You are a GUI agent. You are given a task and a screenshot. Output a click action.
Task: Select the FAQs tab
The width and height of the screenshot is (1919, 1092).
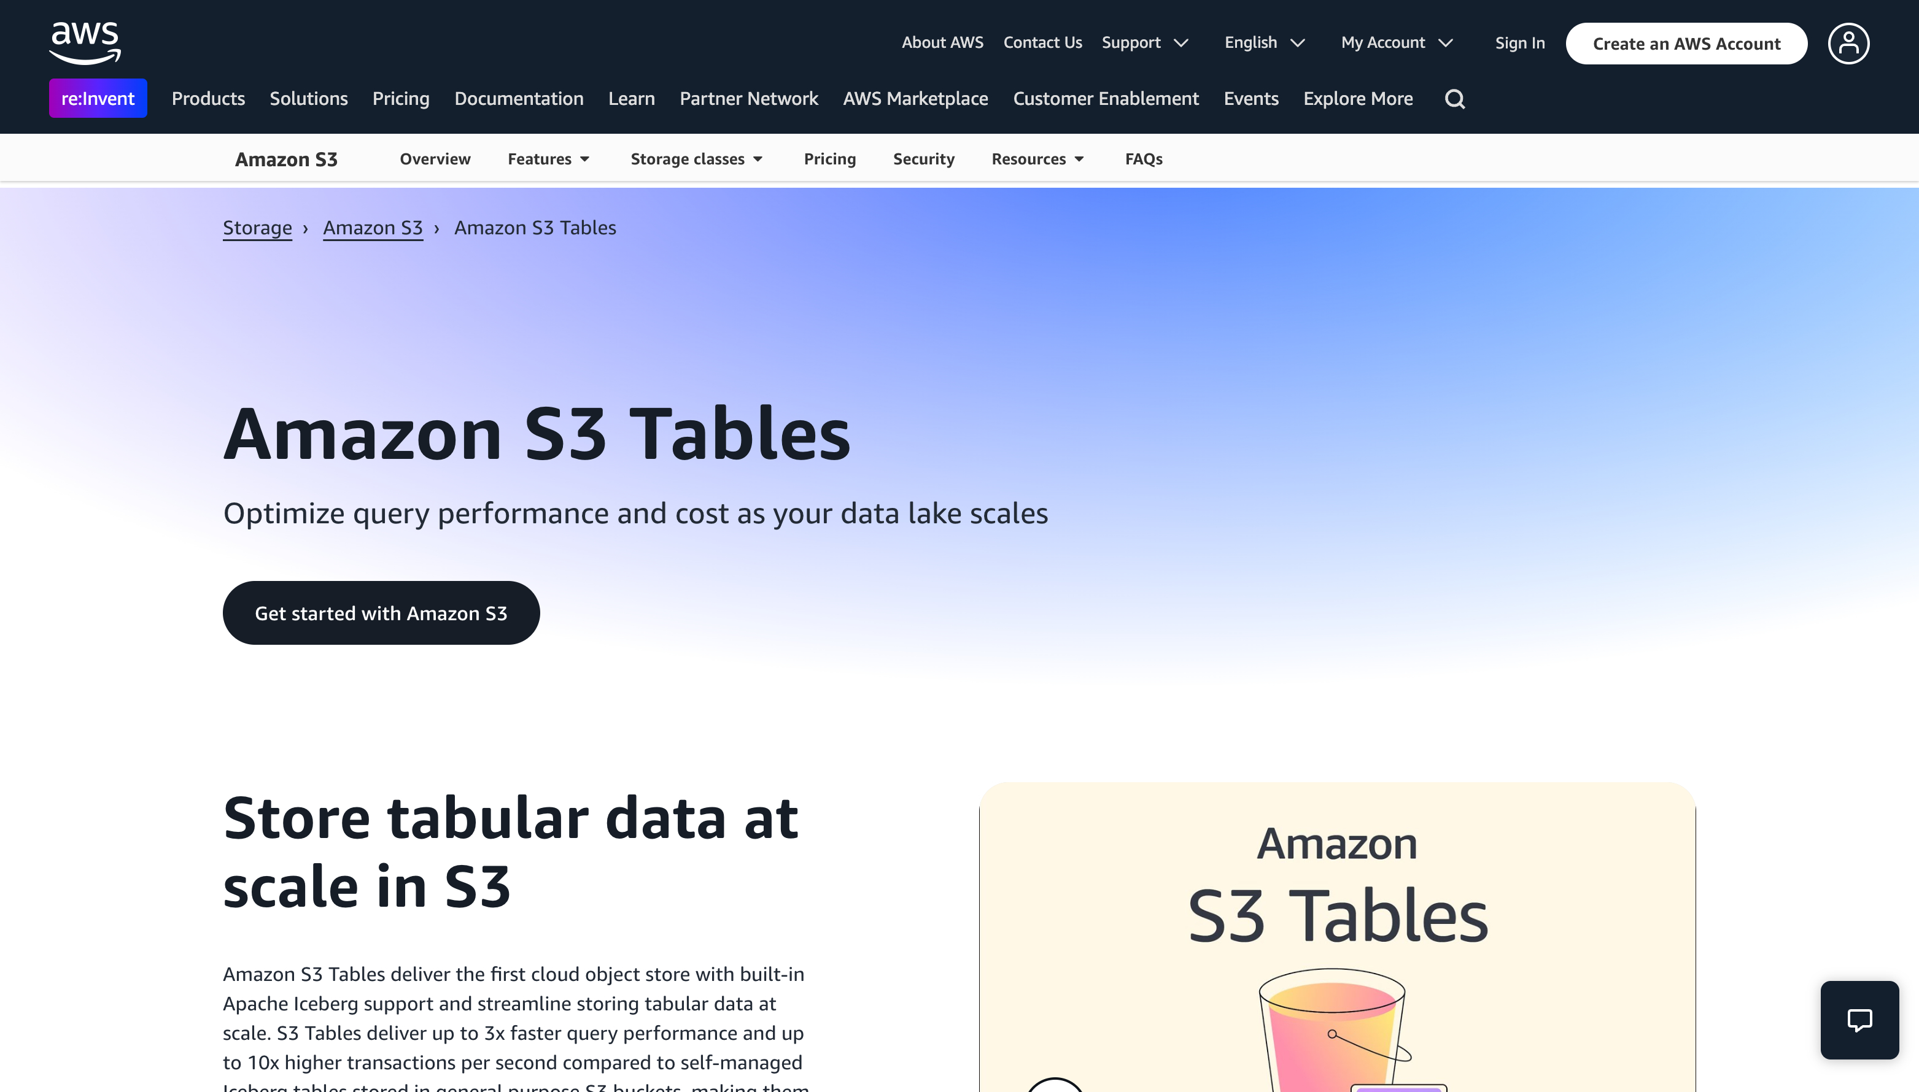1144,158
